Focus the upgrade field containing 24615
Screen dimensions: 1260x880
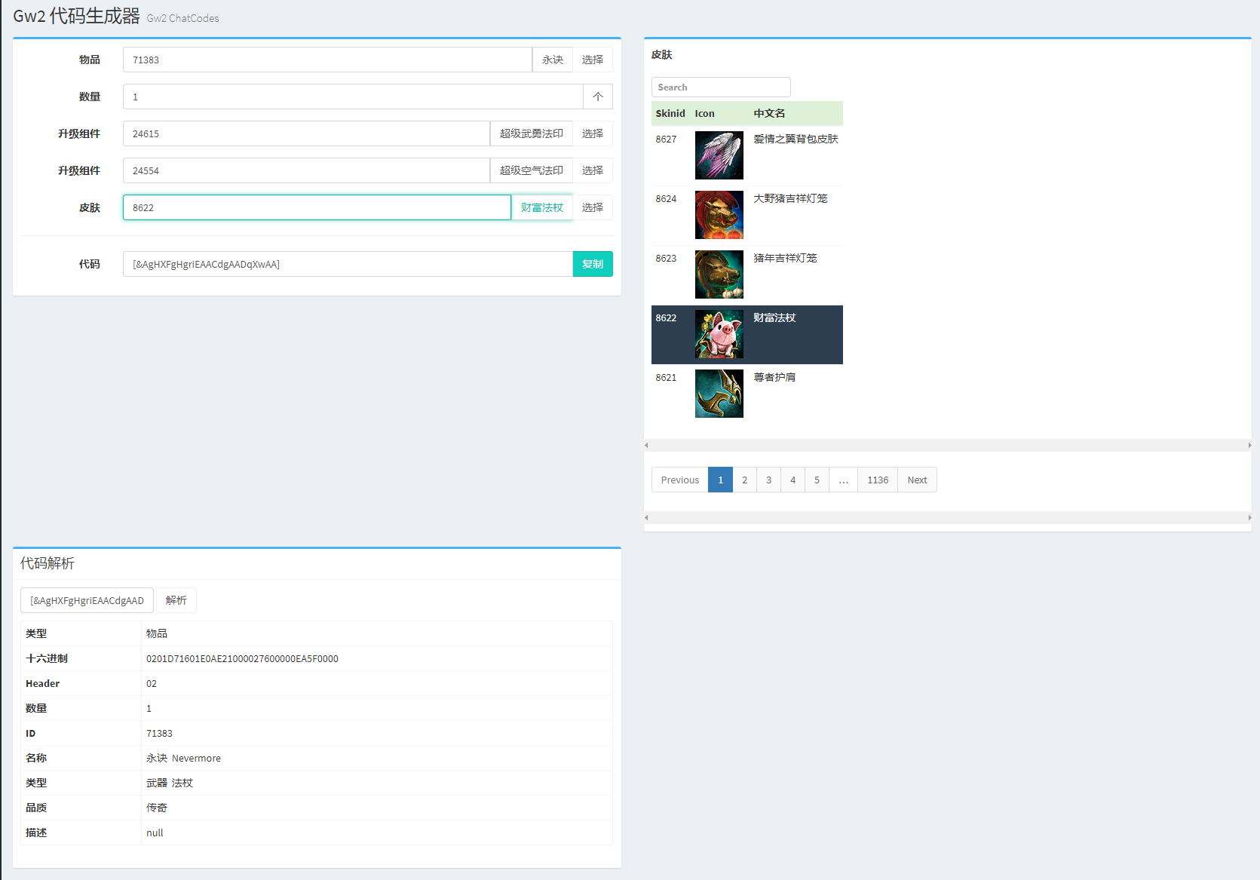306,133
